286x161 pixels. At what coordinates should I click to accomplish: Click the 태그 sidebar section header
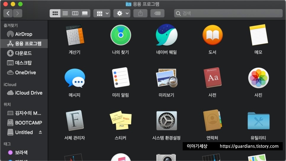[x=7, y=144]
